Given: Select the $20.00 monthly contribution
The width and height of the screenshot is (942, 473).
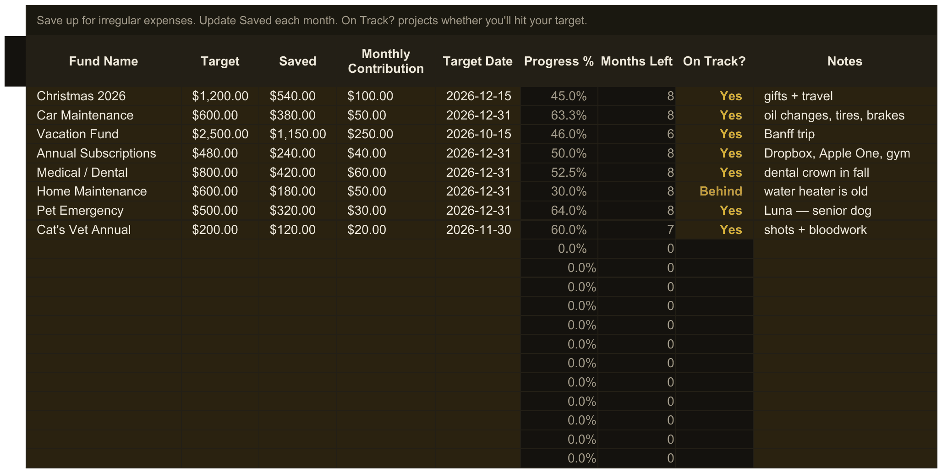Looking at the screenshot, I should (x=386, y=230).
